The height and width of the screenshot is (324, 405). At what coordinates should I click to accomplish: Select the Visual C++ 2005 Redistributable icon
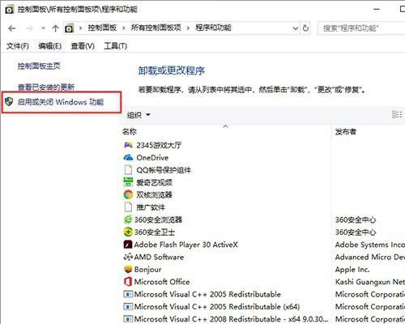pyautogui.click(x=128, y=294)
